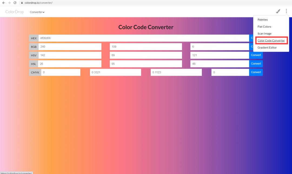Click the browser forward arrow
This screenshot has width=292, height=174.
click(9, 3)
